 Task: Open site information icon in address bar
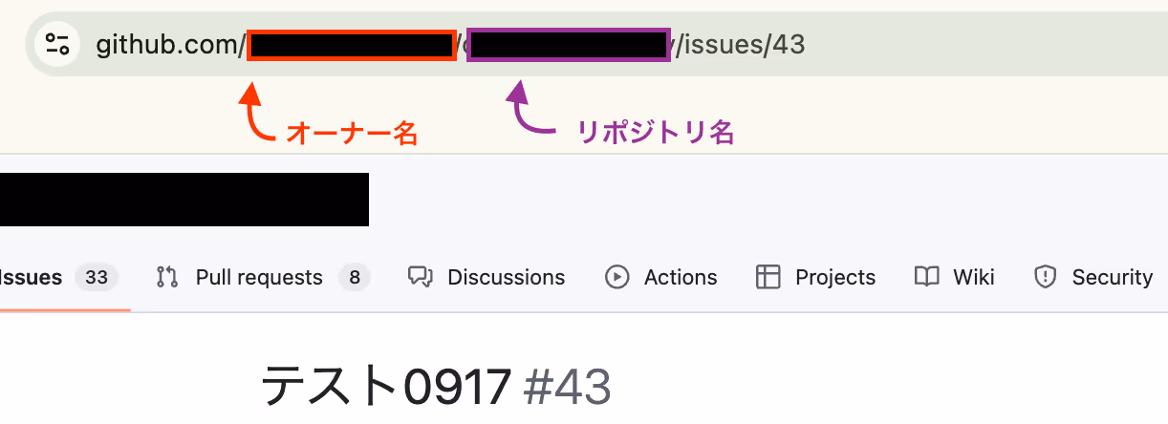pyautogui.click(x=57, y=44)
